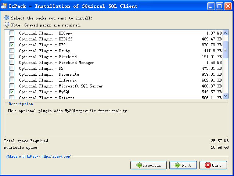Screen dimensions: 234x176
Task: Select the 'Optional Plugin - DB2' row text
Action: coord(42,45)
